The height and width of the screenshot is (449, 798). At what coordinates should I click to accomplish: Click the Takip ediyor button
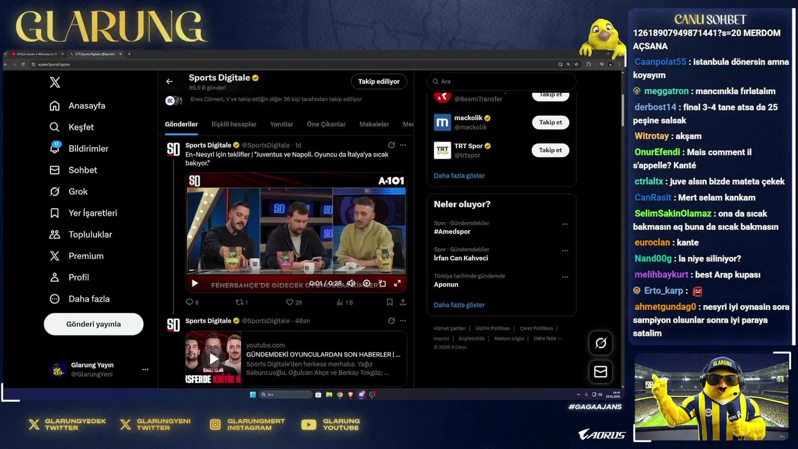(379, 82)
